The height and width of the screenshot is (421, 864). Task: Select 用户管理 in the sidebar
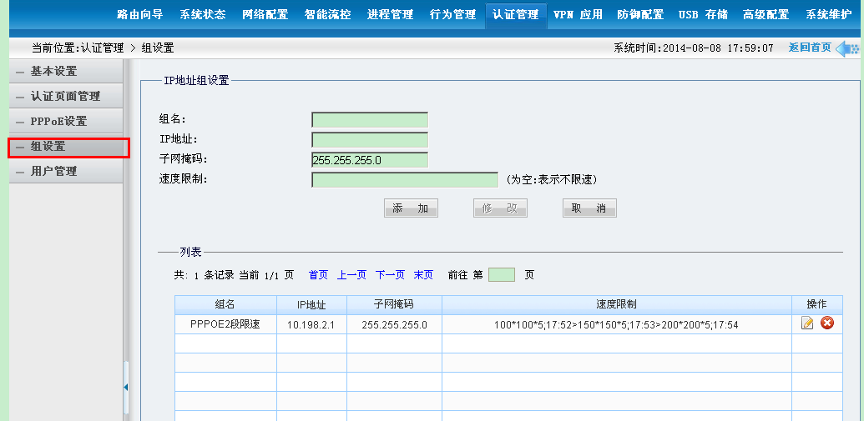click(54, 172)
